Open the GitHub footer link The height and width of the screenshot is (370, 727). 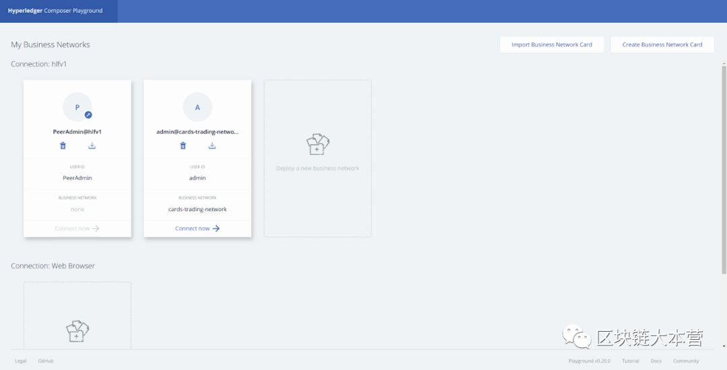46,361
